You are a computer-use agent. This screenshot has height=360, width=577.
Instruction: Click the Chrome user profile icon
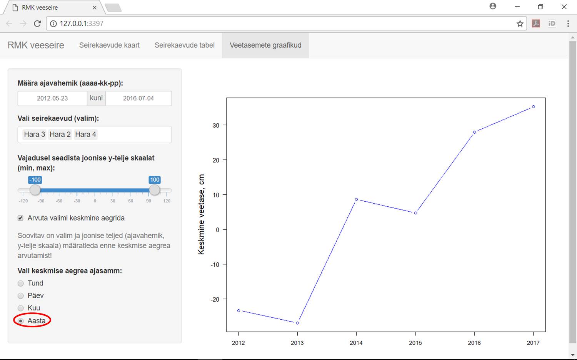[x=493, y=6]
